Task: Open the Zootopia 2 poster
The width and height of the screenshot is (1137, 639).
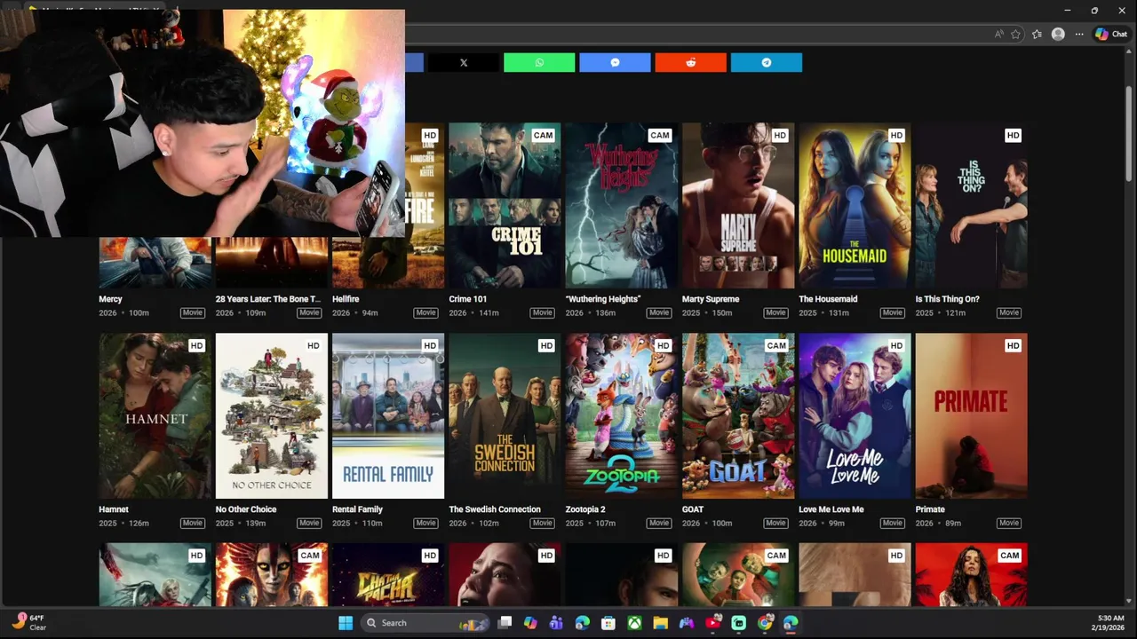Action: pos(621,416)
